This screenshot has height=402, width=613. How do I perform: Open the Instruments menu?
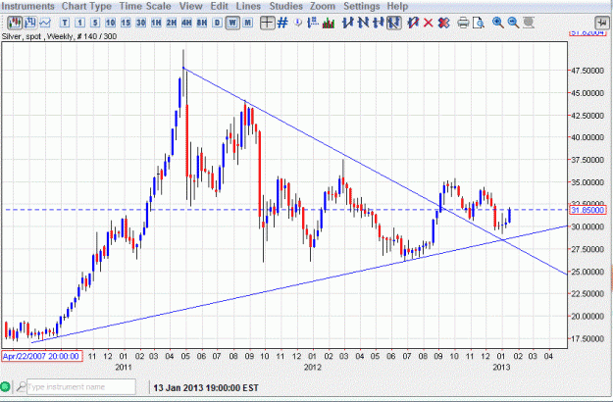click(28, 6)
